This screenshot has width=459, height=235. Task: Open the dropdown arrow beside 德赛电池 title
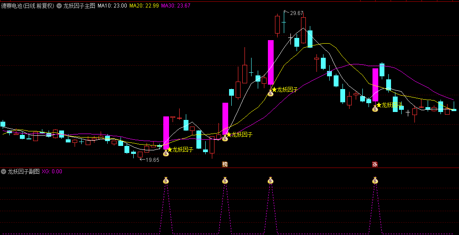(x=59, y=6)
